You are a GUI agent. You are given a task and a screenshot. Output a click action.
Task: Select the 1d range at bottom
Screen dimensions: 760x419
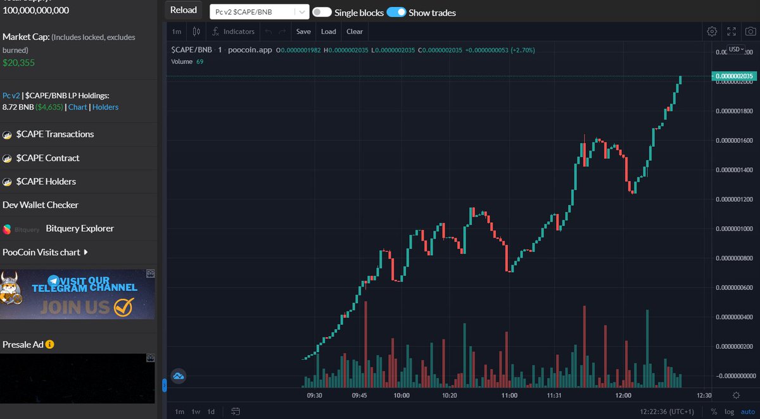[211, 411]
